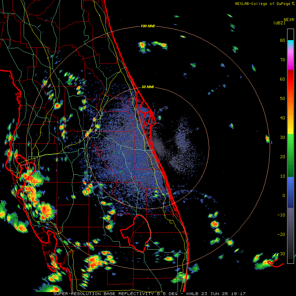Click the 30 value on reflectivity scale
The image size is (296, 296).
283,137
